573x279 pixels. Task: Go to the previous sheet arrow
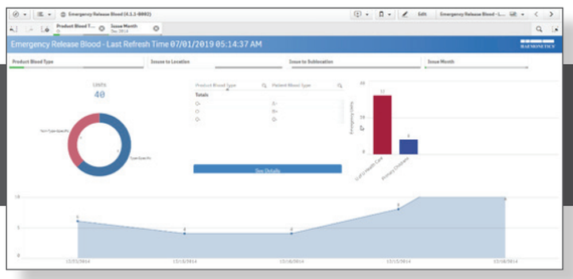(x=536, y=14)
